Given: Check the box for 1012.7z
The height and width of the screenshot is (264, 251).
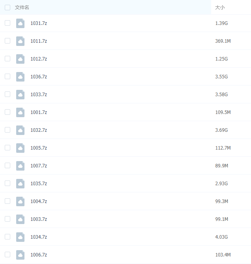Looking at the screenshot, I should [7, 59].
